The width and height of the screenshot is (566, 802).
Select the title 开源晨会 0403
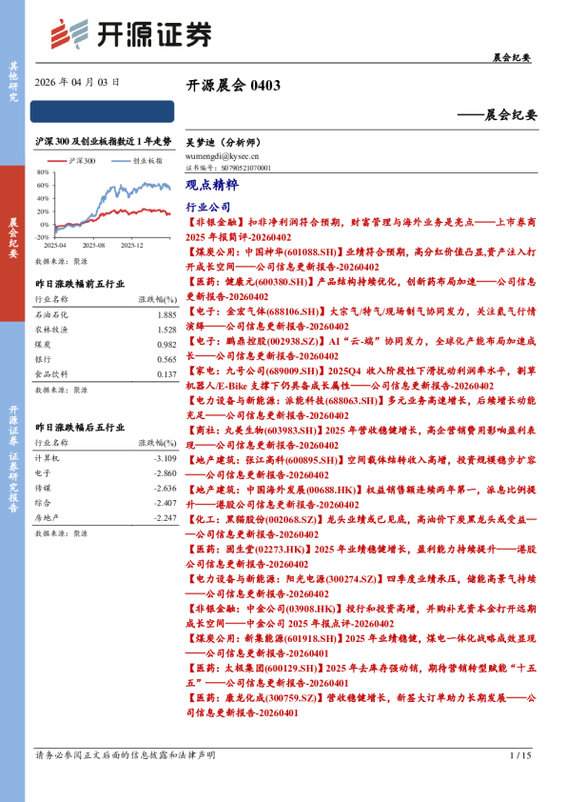(x=233, y=85)
